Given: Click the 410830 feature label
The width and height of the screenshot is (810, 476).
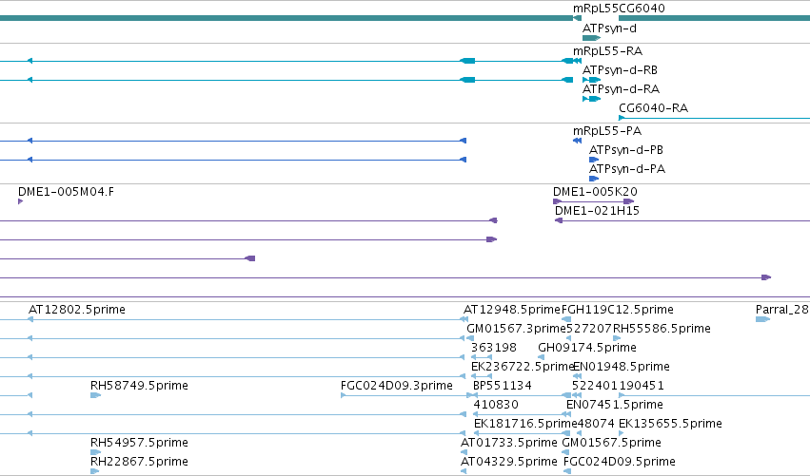Looking at the screenshot, I should pyautogui.click(x=496, y=405).
